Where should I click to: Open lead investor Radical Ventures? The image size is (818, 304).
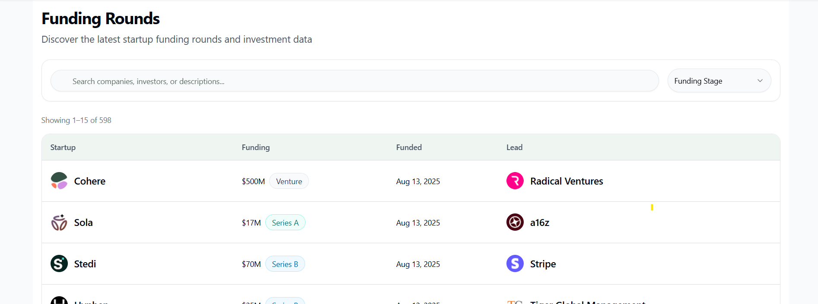(x=567, y=181)
